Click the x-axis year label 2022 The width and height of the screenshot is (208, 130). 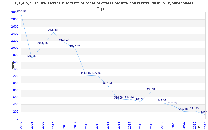click(184, 125)
